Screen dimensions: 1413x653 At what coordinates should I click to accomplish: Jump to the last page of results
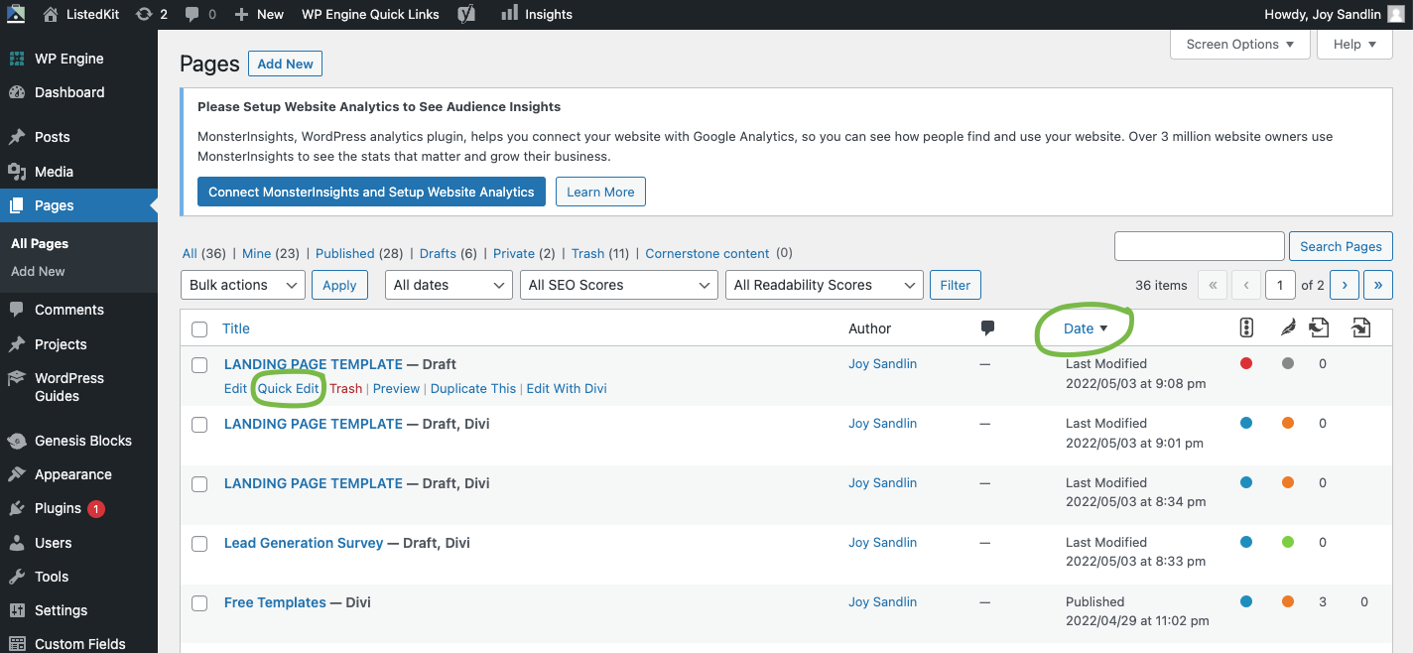[x=1378, y=285]
